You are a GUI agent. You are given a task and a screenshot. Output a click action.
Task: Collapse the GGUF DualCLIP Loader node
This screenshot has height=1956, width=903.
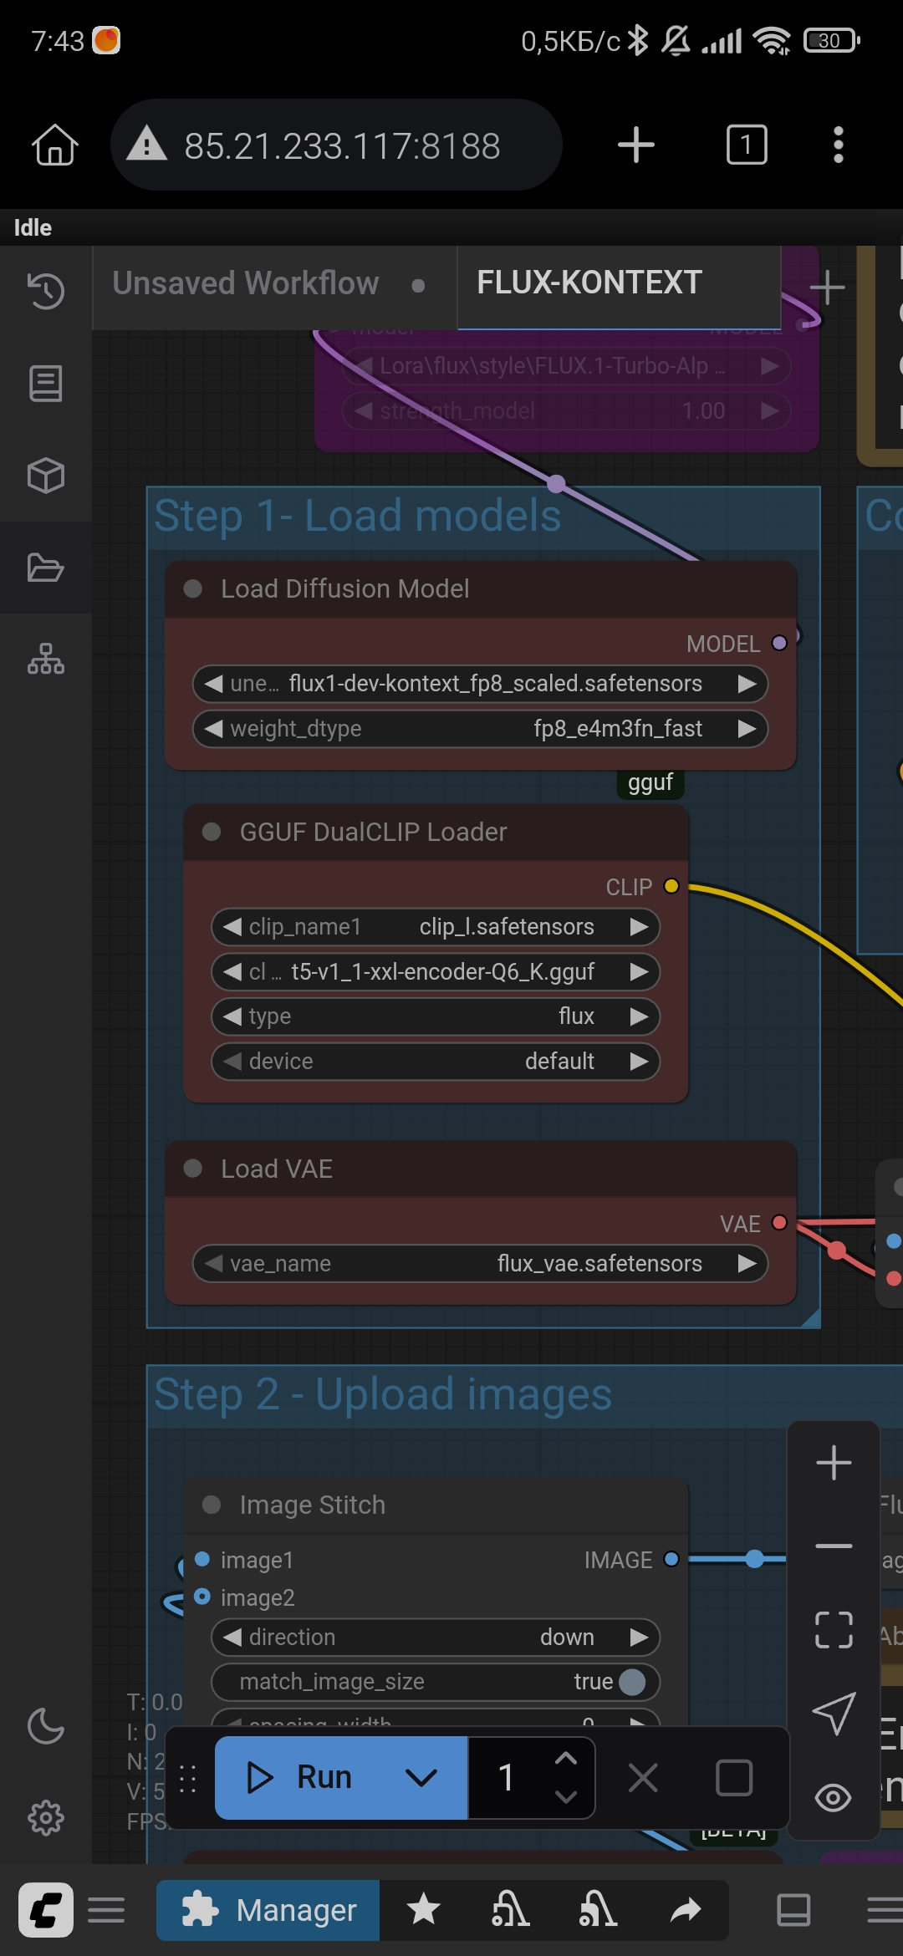(x=212, y=832)
